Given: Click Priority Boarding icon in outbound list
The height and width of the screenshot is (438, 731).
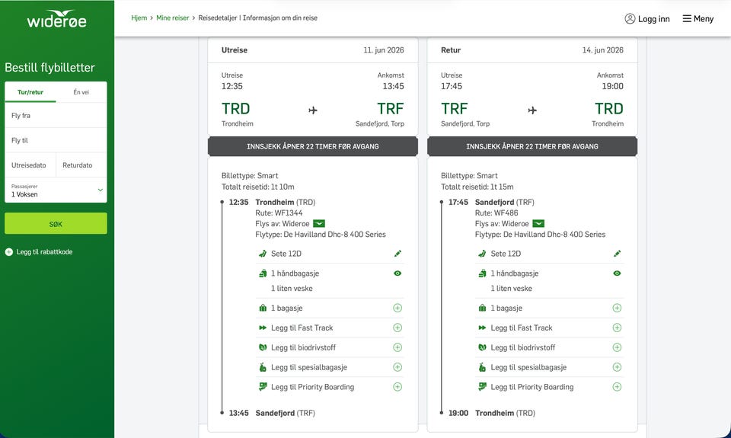Looking at the screenshot, I should (263, 387).
